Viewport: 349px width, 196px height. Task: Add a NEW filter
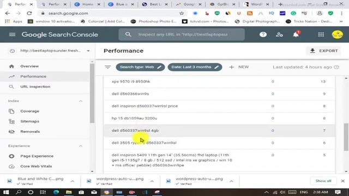239,67
